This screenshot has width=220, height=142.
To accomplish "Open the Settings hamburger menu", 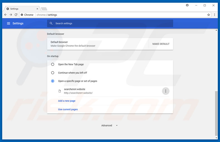I will (x=8, y=23).
